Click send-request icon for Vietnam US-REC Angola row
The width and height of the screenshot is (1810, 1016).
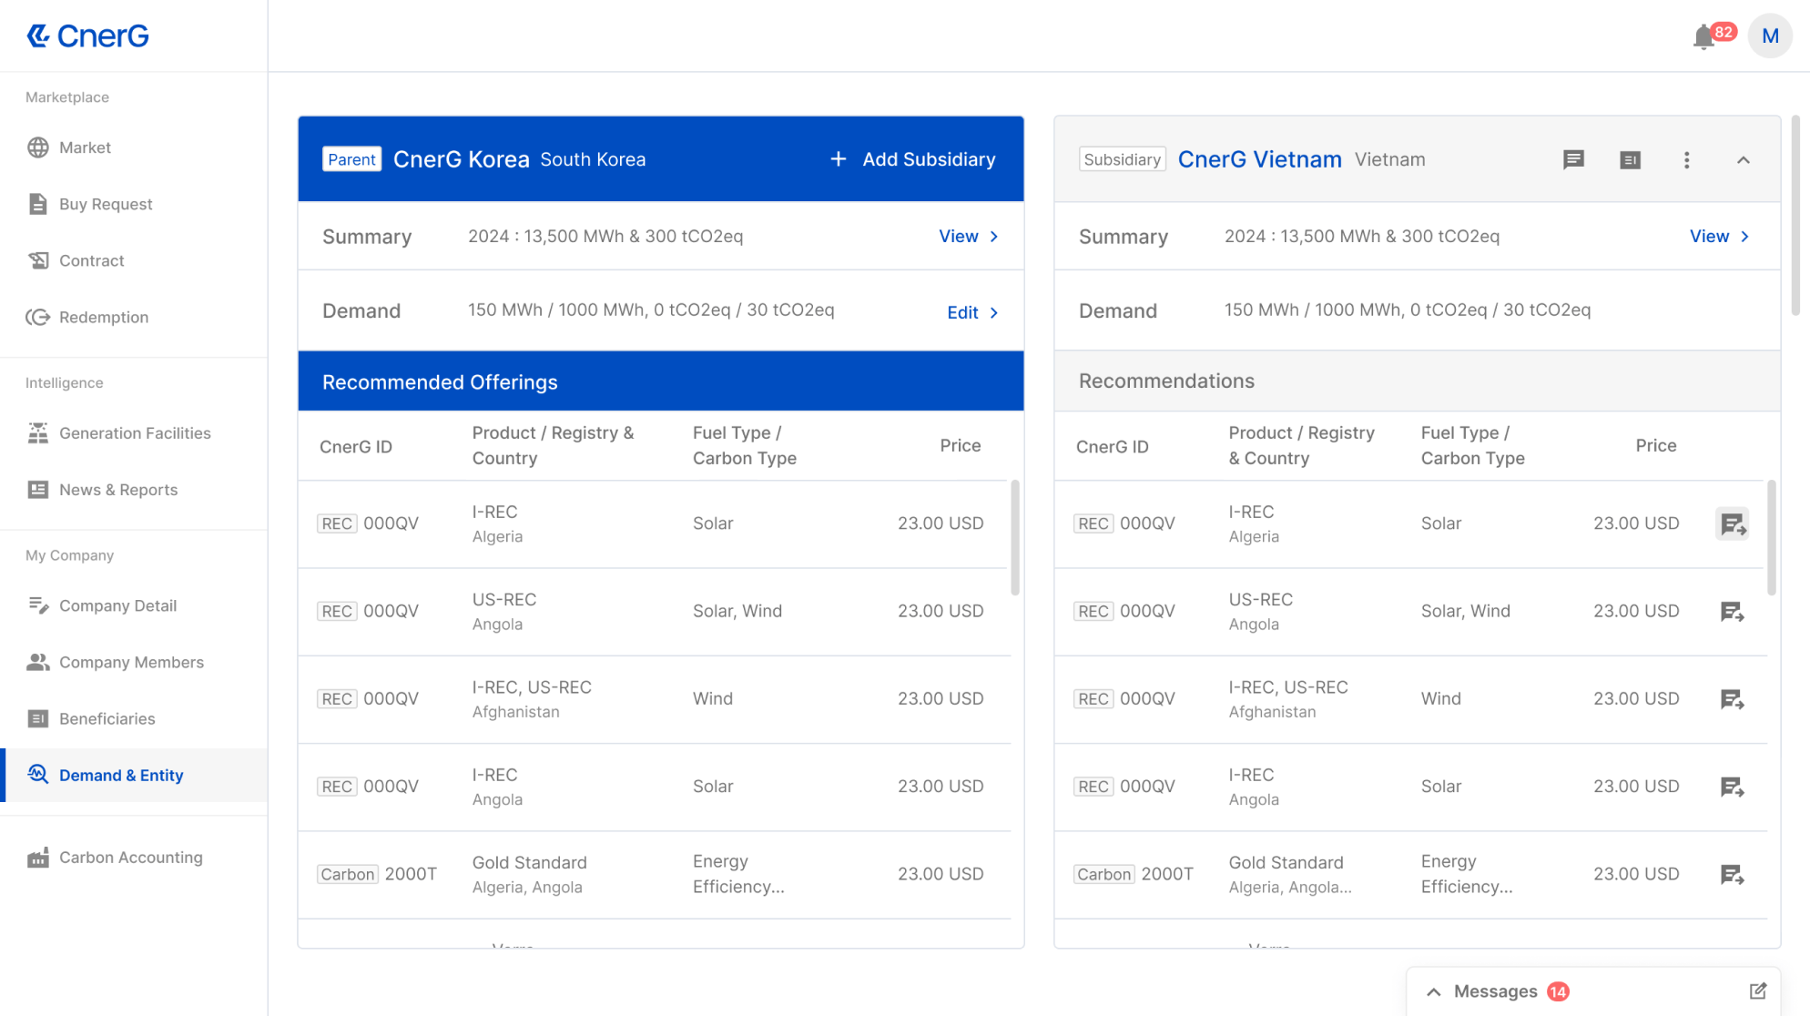1732,611
